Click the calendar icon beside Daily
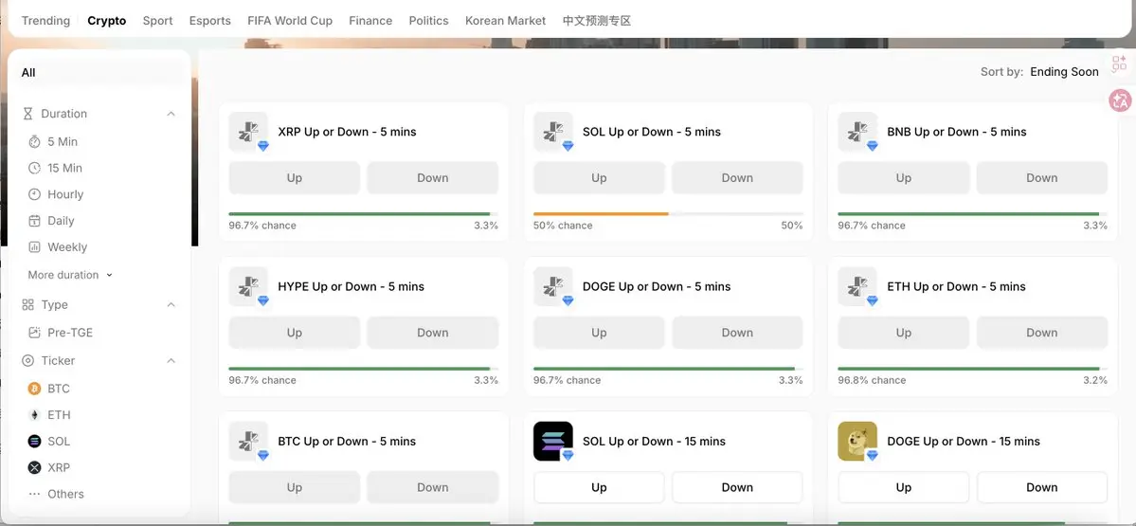The image size is (1136, 526). pyautogui.click(x=34, y=221)
